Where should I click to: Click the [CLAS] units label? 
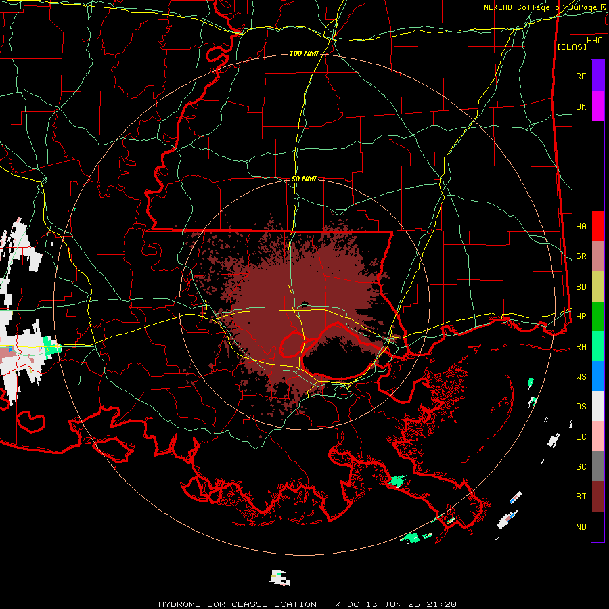[x=572, y=47]
